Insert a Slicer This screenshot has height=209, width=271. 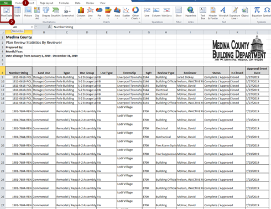tap(179, 12)
